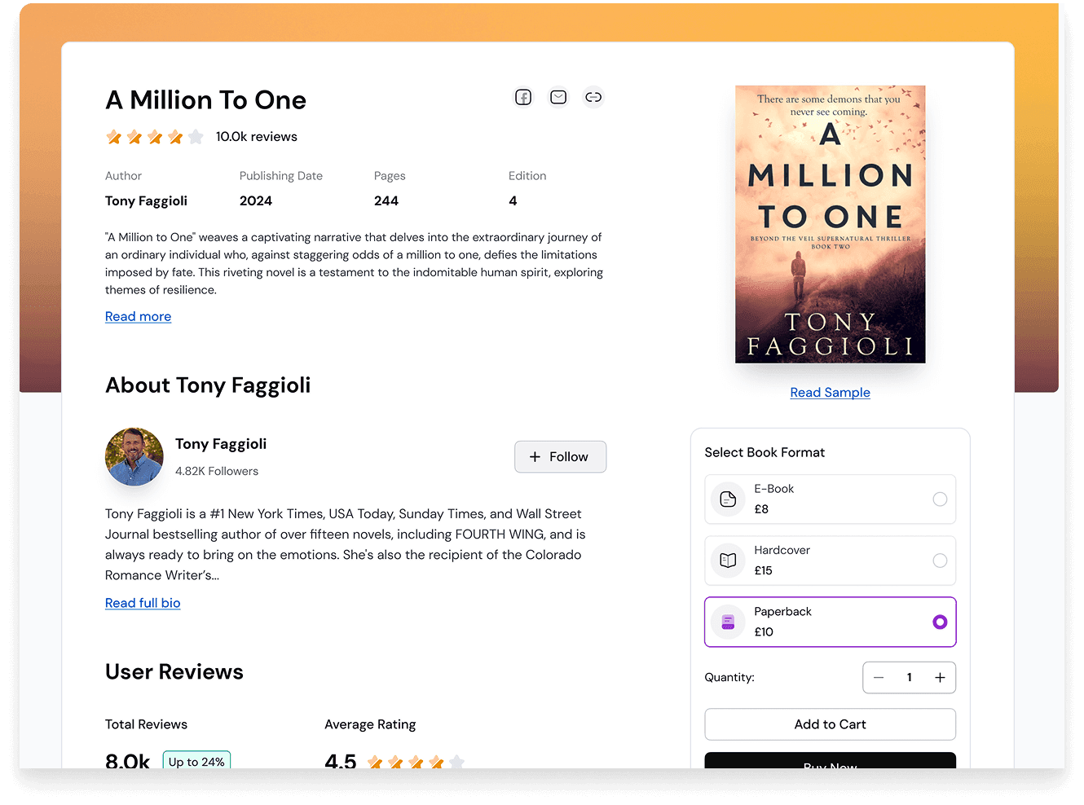The image size is (1084, 805).
Task: Expand the author's bio via Read full bio
Action: coord(143,603)
